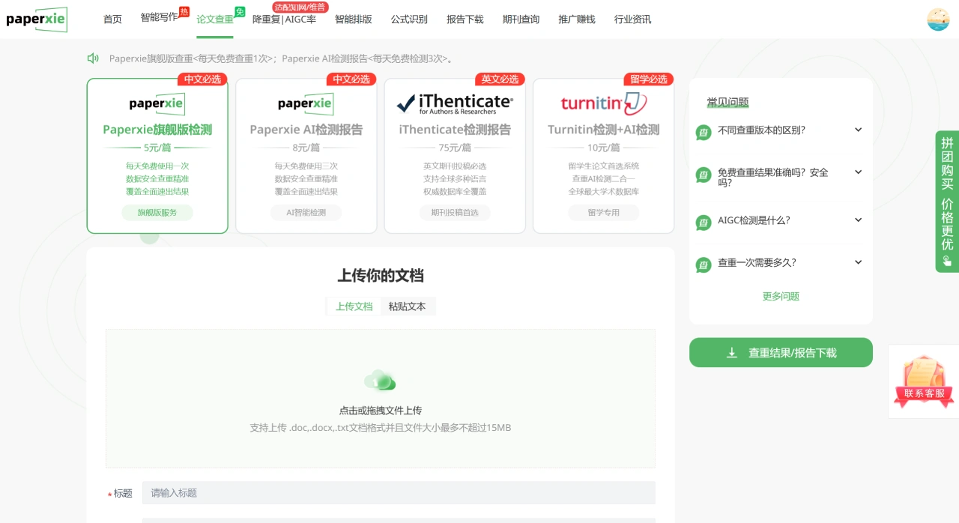Click the announcement speaker icon
959x523 pixels.
click(92, 58)
